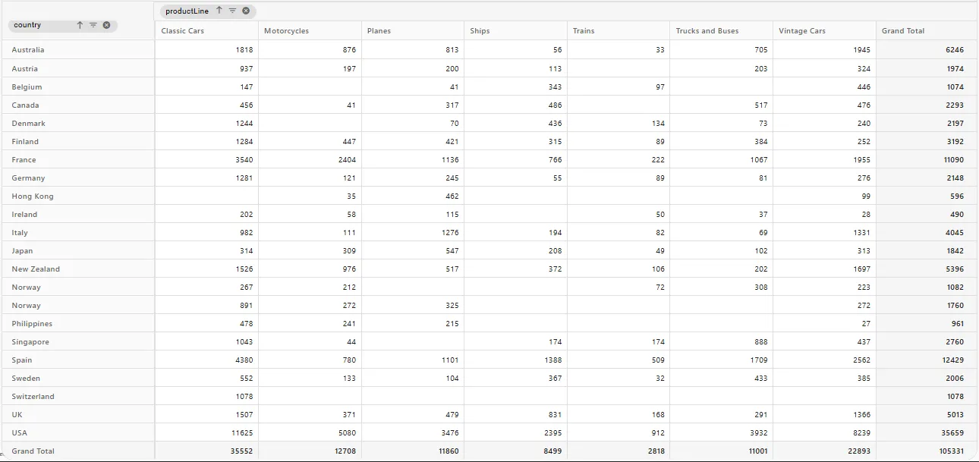Click the Grand Total row label
This screenshot has height=462, width=979.
33,451
